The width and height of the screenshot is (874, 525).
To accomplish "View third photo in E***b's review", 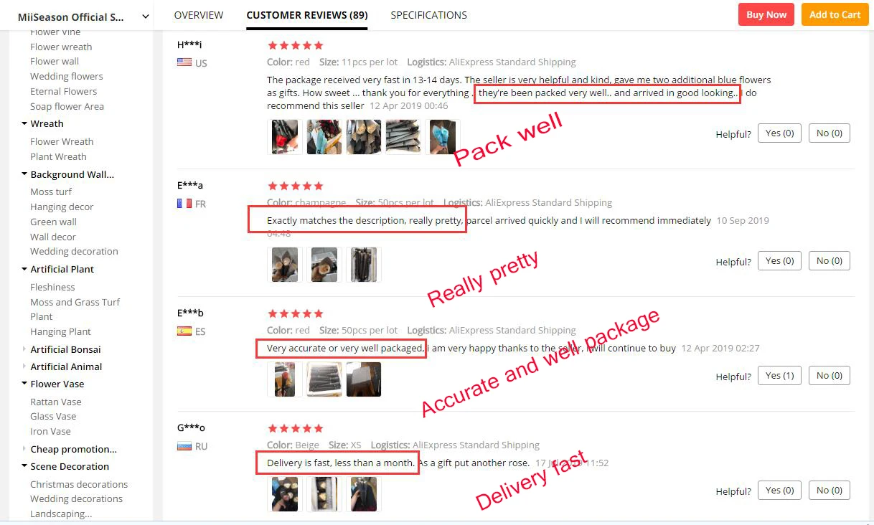I will pos(364,379).
